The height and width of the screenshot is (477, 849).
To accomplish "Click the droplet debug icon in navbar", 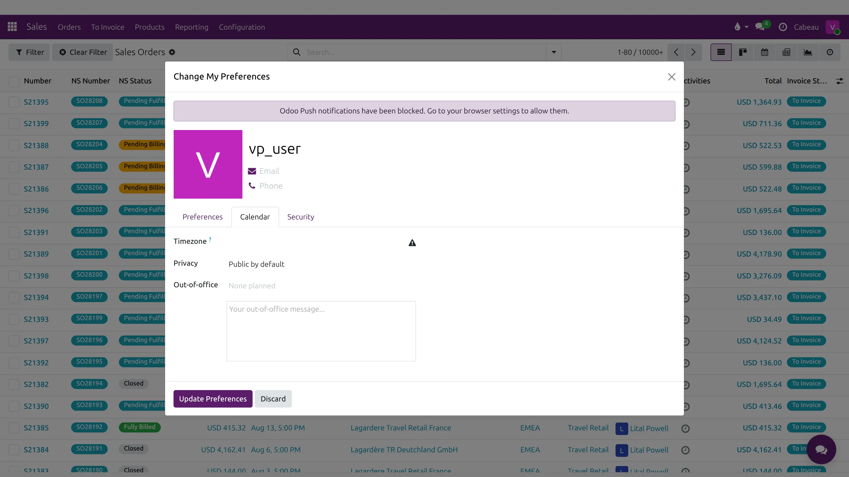I will pyautogui.click(x=737, y=27).
